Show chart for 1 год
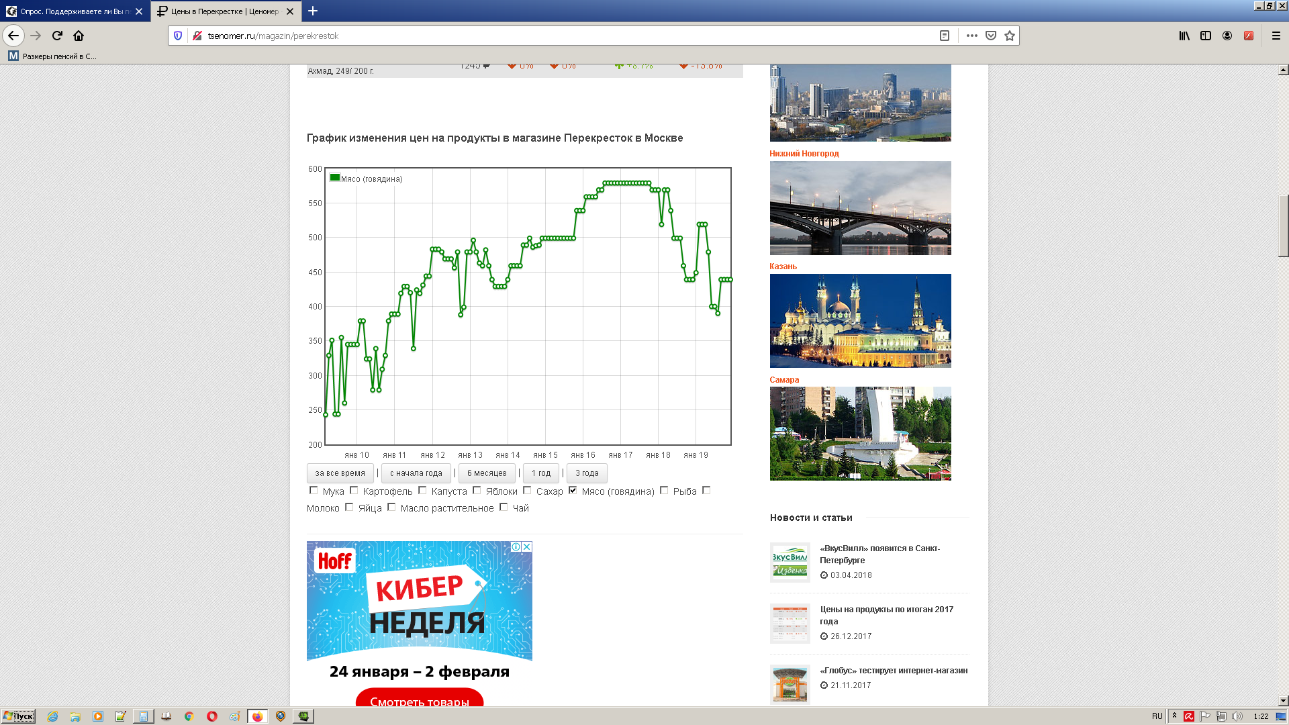1289x725 pixels. 541,473
